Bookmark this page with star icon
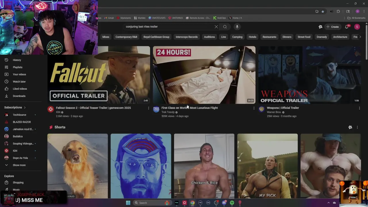 point(323,11)
